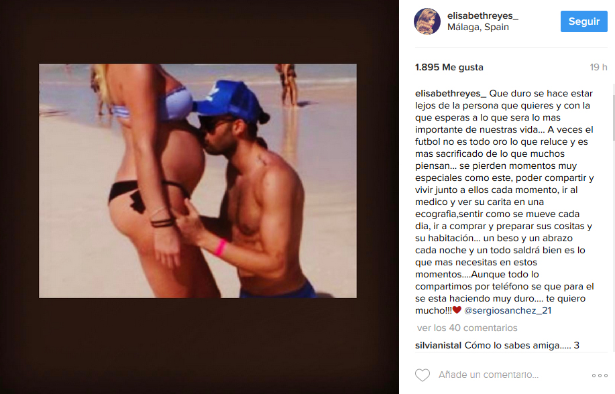
Task: Click the heart like icon
Action: tap(423, 375)
